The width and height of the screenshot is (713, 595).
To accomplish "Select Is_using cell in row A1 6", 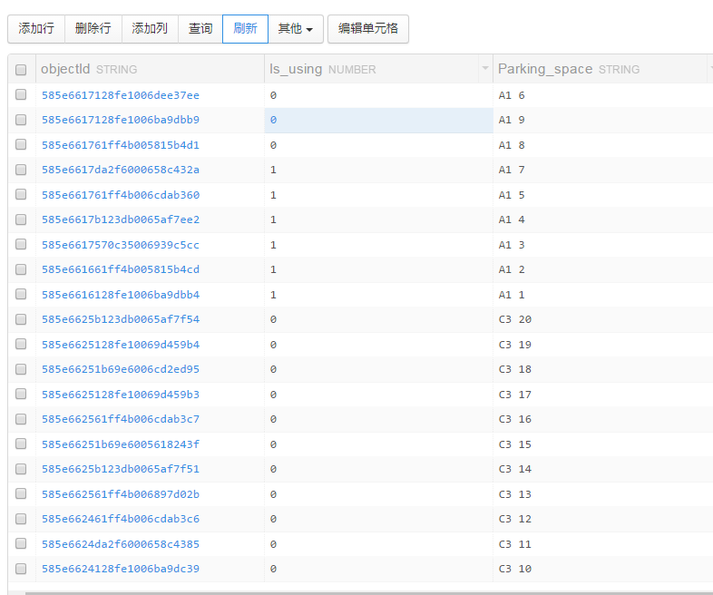I will 379,95.
